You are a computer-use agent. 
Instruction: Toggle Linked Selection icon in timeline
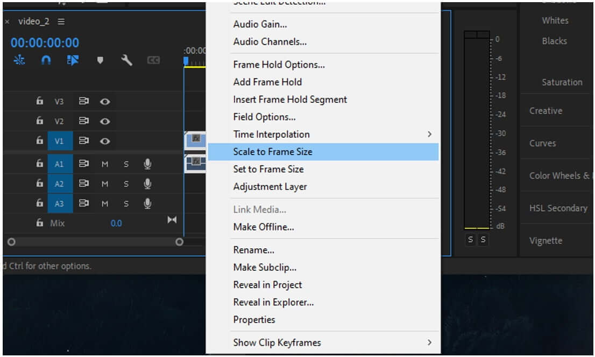73,60
